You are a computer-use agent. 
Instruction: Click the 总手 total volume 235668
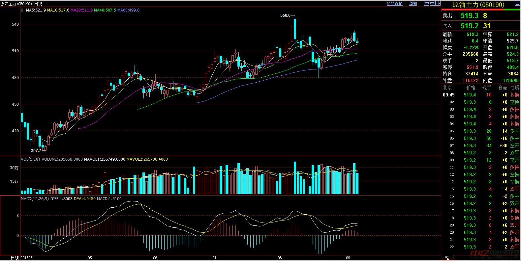[x=471, y=54]
